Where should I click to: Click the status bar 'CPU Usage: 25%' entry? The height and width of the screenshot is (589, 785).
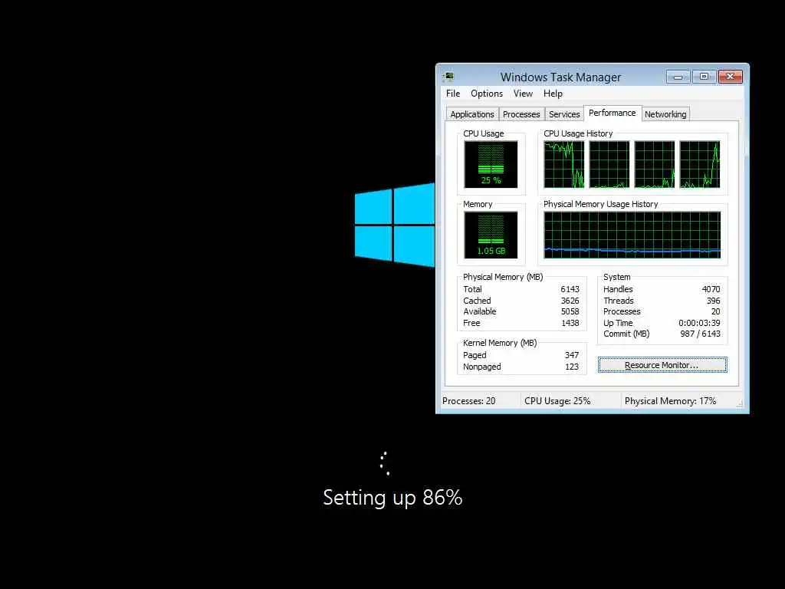[557, 401]
